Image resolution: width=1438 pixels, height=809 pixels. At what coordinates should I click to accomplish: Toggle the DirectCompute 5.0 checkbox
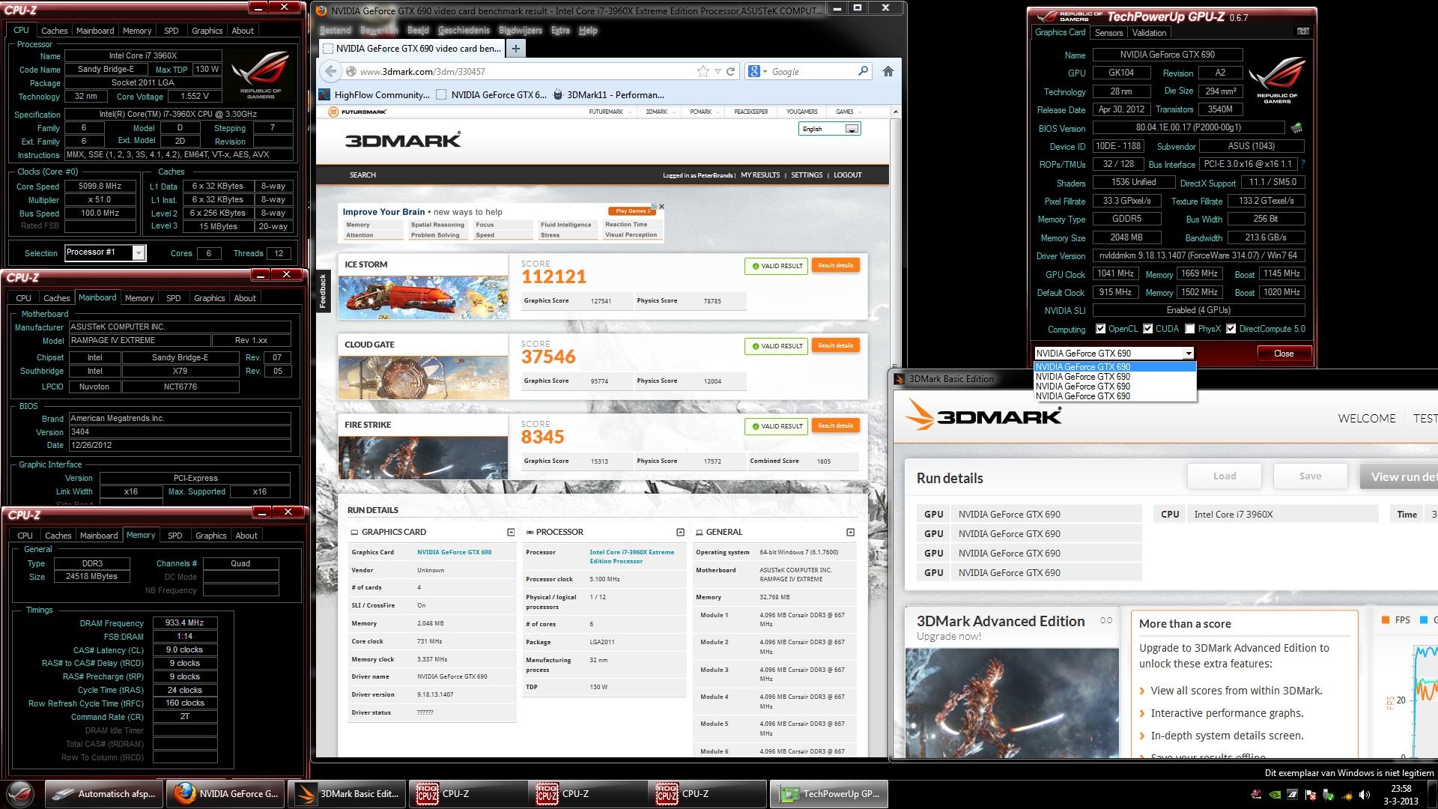coord(1231,329)
